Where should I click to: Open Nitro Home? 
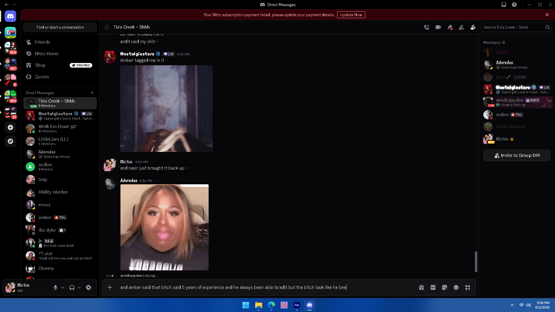pos(60,54)
